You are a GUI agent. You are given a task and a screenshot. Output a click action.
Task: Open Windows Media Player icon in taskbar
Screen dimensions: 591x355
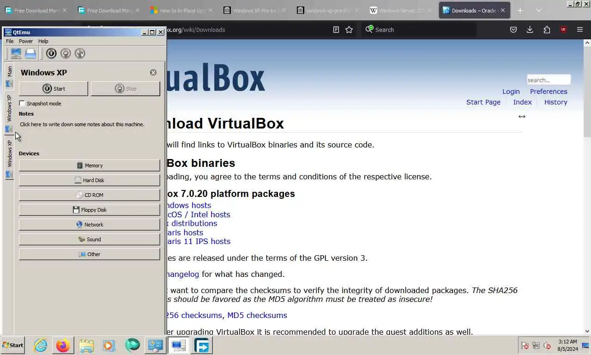[109, 345]
